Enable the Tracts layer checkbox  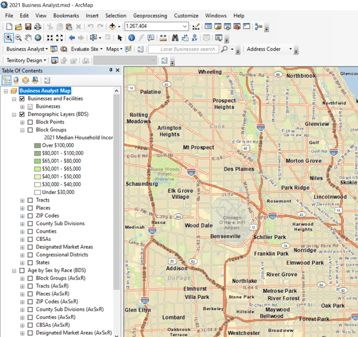point(30,200)
